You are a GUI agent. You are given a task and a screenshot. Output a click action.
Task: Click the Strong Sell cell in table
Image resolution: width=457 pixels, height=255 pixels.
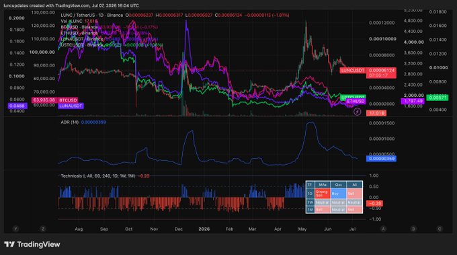click(323, 194)
